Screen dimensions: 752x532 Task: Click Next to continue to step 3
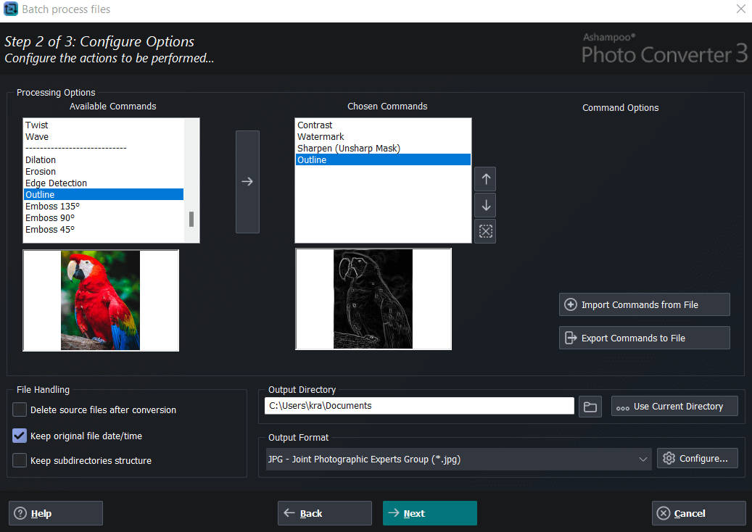[429, 513]
